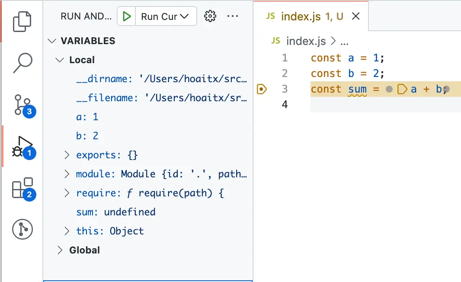Start debugging with the green play button

[x=126, y=16]
